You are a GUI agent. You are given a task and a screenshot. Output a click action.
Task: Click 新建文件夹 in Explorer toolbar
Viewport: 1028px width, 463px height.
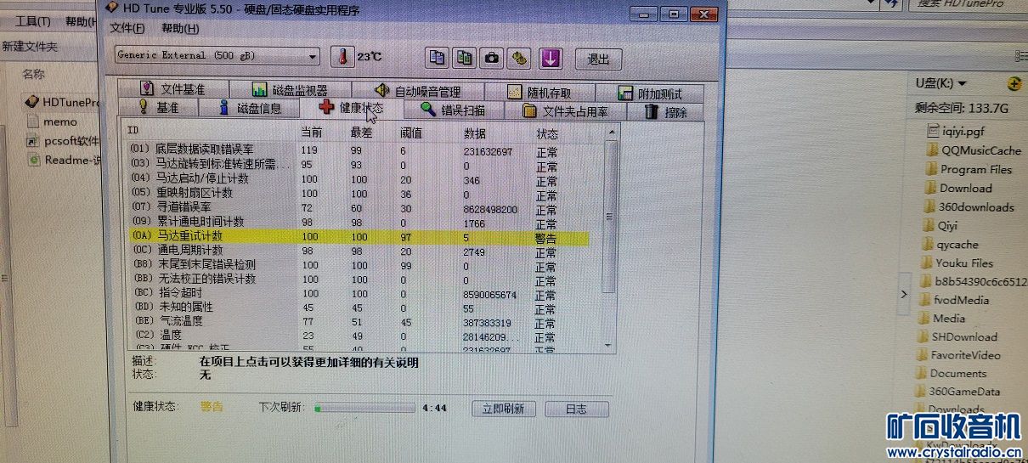coord(30,47)
